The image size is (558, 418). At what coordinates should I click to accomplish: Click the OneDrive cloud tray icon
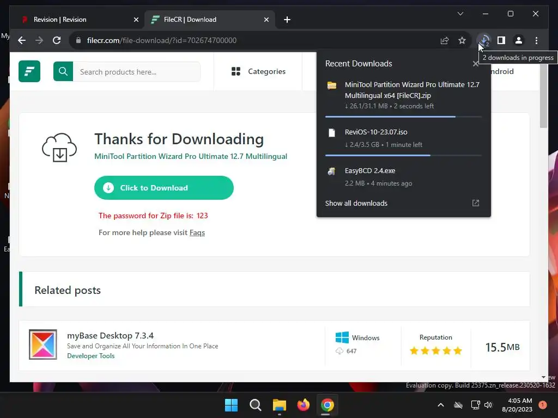(458, 405)
